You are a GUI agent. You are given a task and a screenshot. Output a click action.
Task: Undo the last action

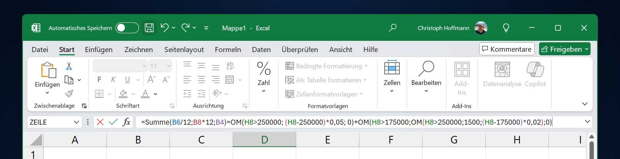point(164,27)
